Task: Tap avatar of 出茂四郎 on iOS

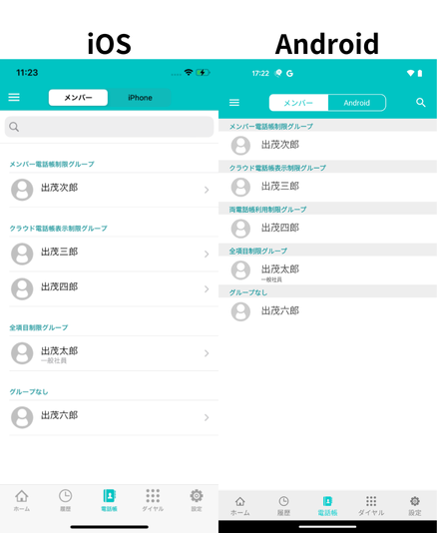Action: (x=22, y=288)
